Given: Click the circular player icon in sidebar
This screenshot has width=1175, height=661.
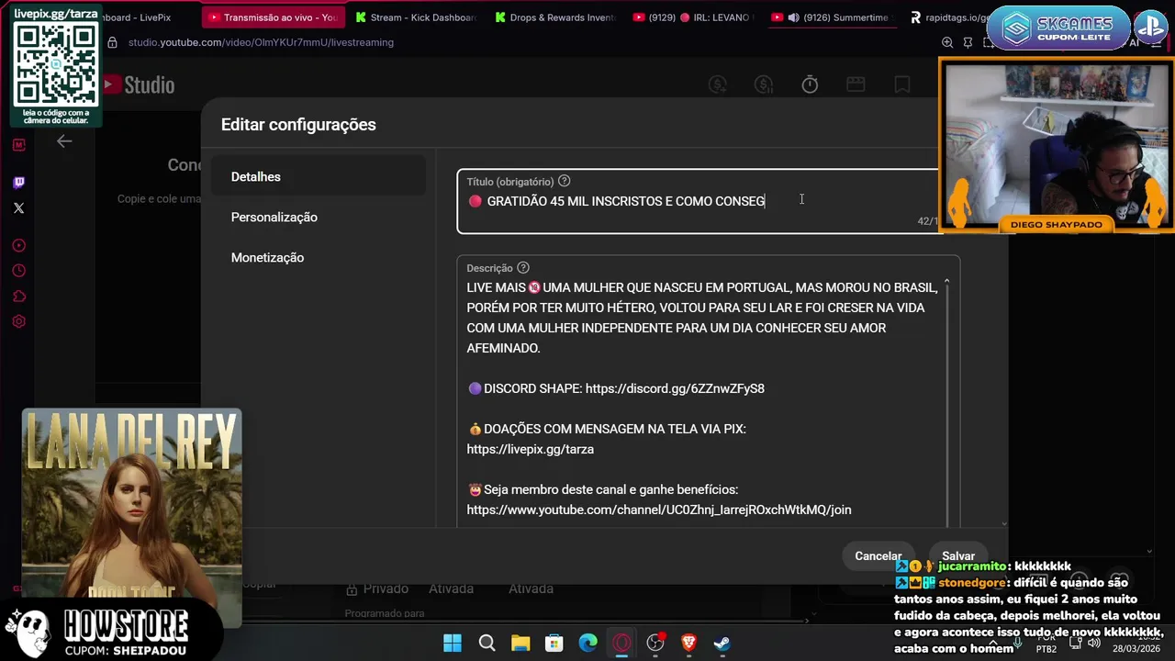Looking at the screenshot, I should click(x=19, y=246).
